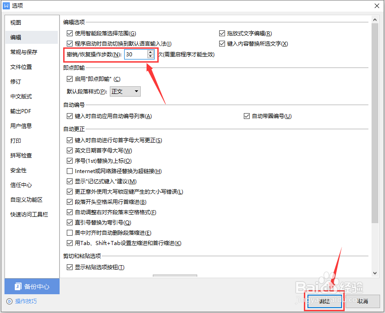Toggle 显示粘贴选项按钮 checkbox

tap(70, 267)
